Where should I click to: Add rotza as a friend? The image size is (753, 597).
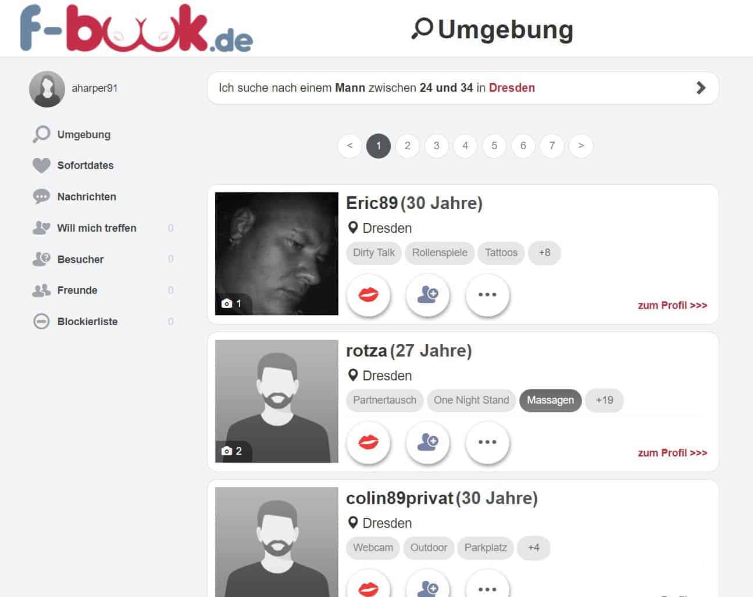pos(428,443)
